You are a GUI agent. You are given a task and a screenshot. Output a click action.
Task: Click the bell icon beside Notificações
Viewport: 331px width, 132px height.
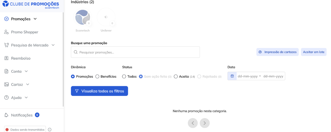pos(6,115)
